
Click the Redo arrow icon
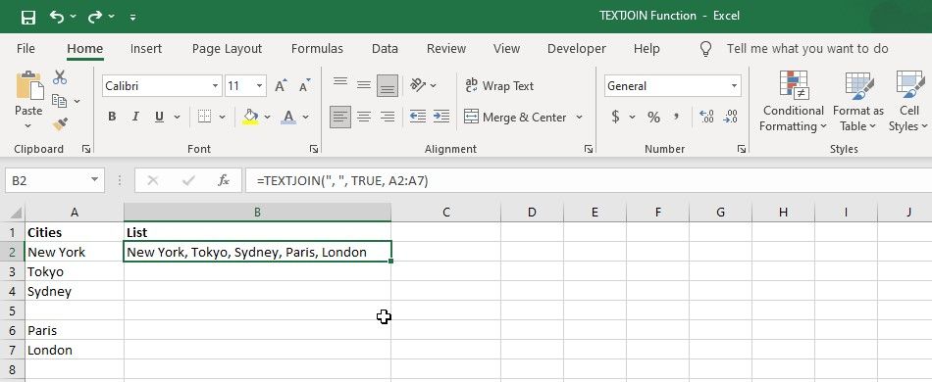coord(95,17)
